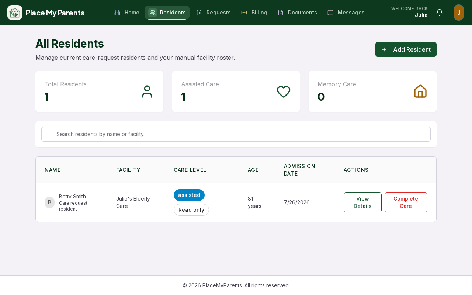Click the All Residents heading
This screenshot has width=472, height=295.
[70, 44]
